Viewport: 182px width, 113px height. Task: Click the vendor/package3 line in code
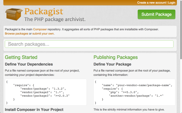[45, 96]
